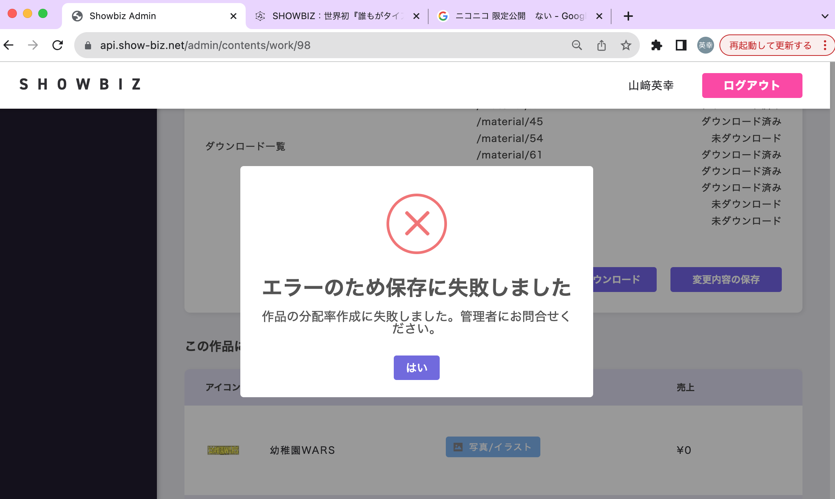Open the 英幸 profile avatar
The width and height of the screenshot is (835, 499).
705,45
